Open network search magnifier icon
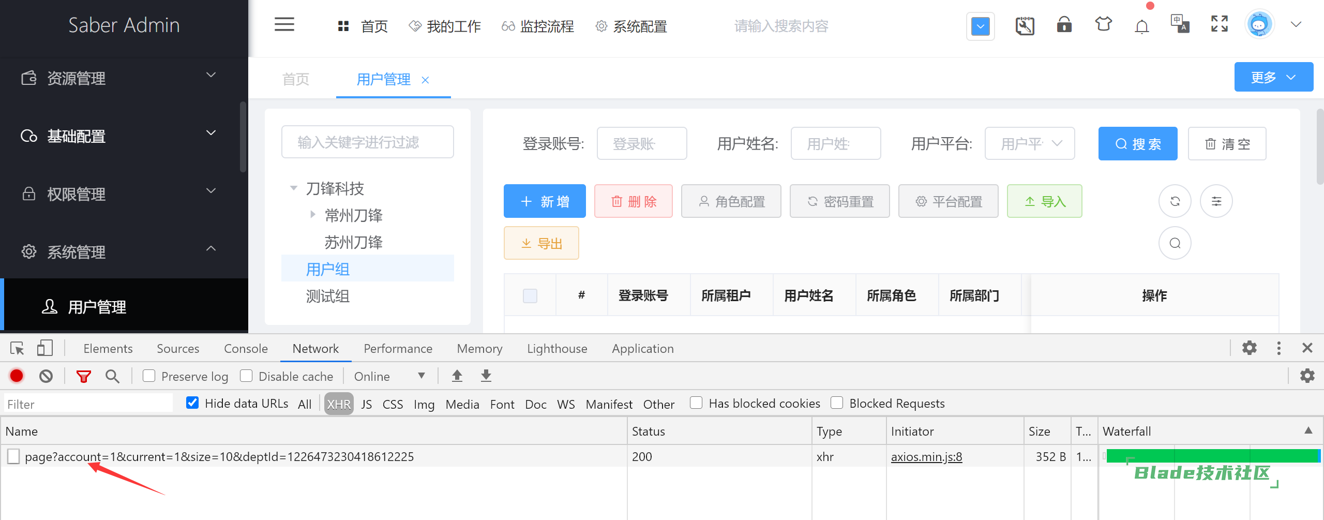Screen dimensions: 1324x520 click(x=112, y=376)
